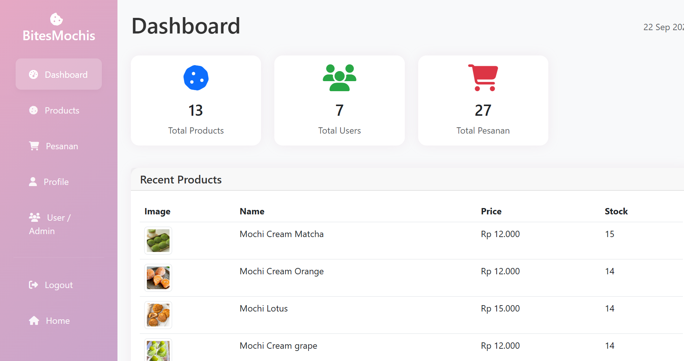Click the BitesMochis brand name

point(59,36)
